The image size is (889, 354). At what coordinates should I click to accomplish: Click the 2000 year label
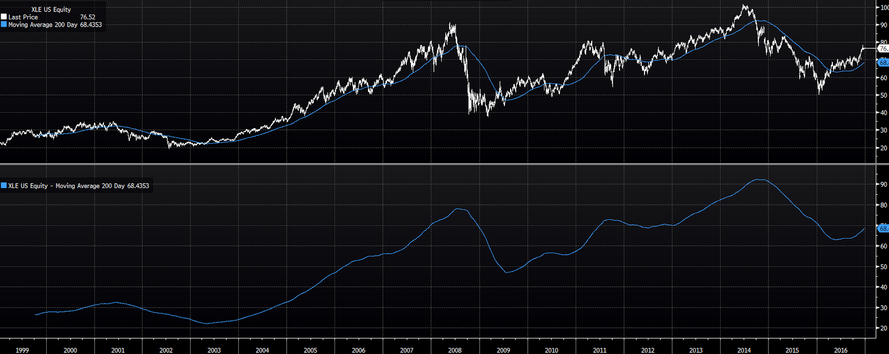pos(70,350)
